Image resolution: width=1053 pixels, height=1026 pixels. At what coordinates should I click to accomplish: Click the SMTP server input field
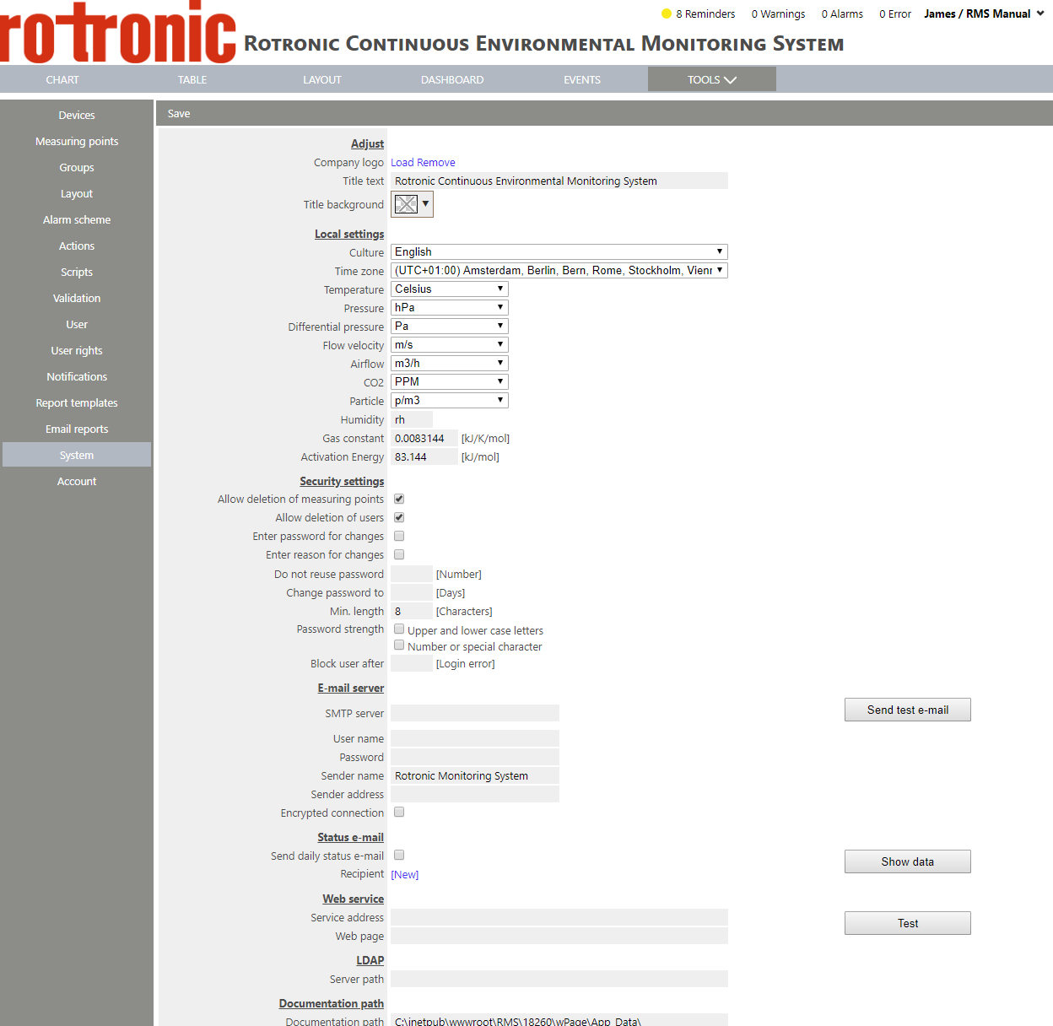click(x=475, y=713)
